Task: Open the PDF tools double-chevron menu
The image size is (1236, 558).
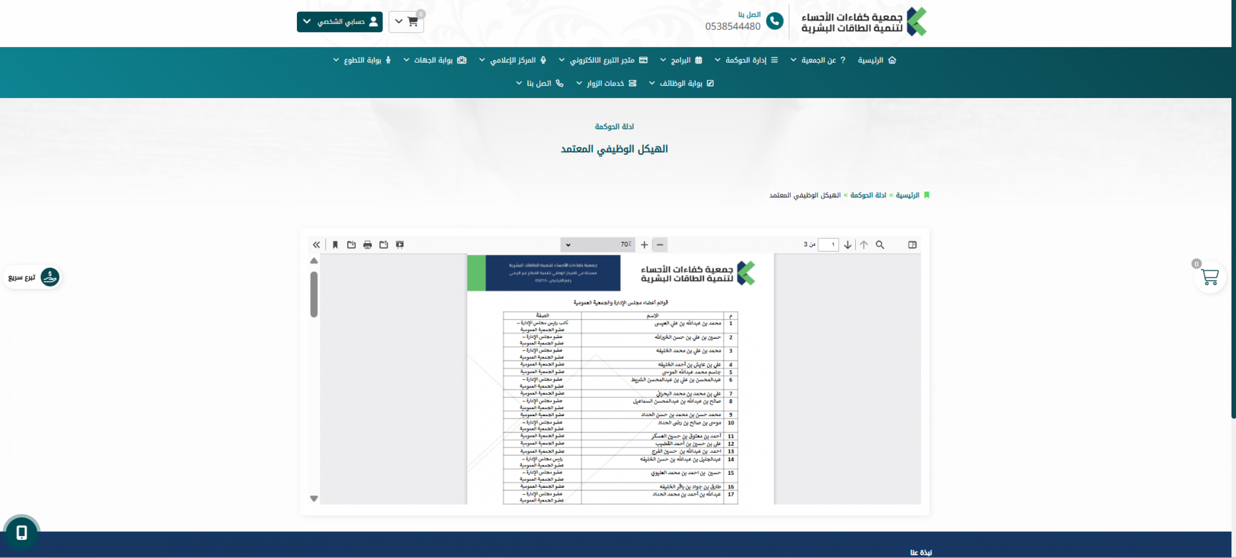Action: coord(316,245)
